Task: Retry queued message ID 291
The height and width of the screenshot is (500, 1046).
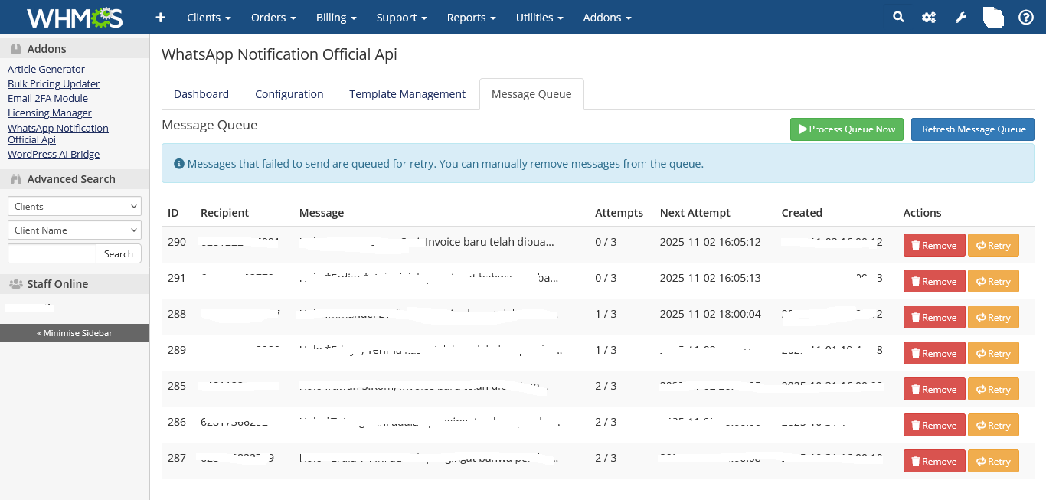Action: click(992, 281)
